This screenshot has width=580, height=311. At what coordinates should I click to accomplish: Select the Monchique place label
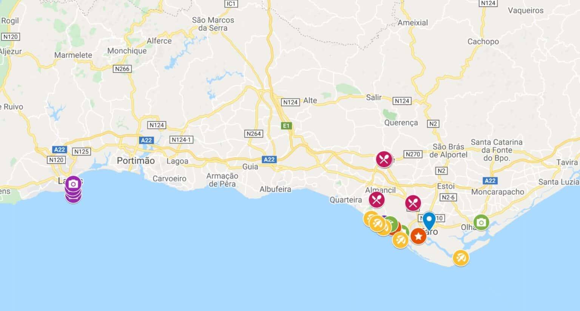click(x=127, y=51)
